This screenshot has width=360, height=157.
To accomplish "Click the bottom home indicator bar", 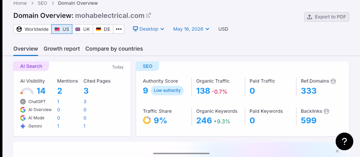I will coord(181,153).
